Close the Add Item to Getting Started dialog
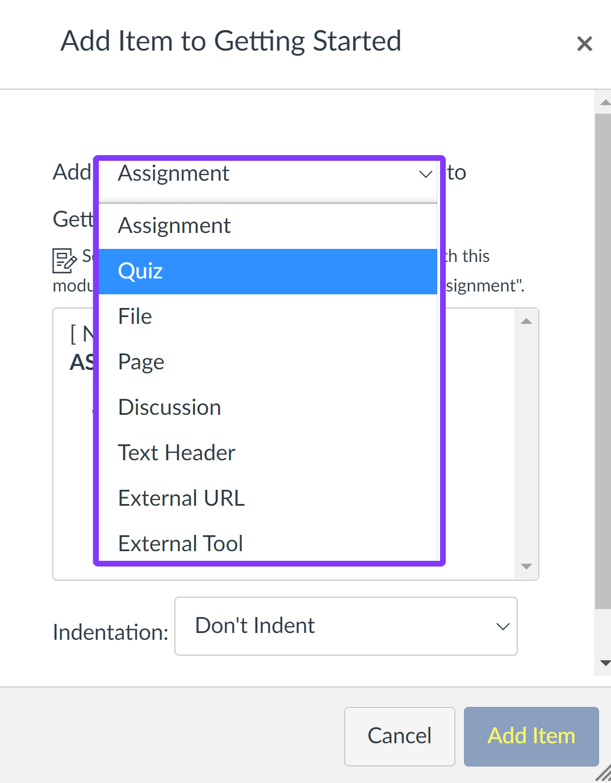Image resolution: width=611 pixels, height=783 pixels. coord(584,43)
